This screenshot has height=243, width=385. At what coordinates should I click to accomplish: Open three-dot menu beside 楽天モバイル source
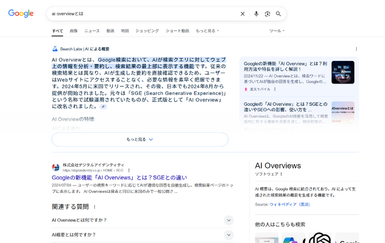coord(275,89)
